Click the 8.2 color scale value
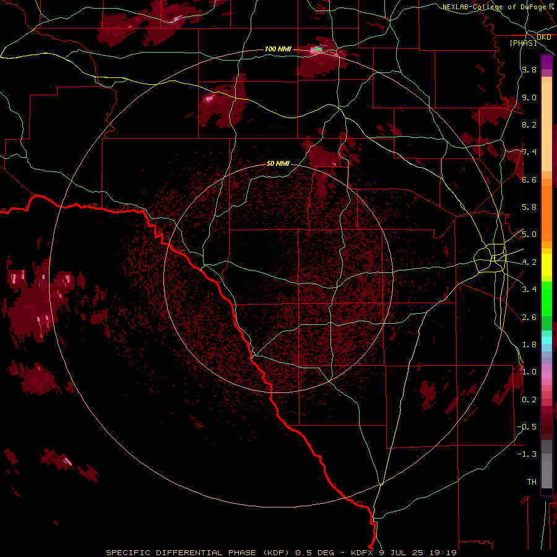557x557 pixels. (529, 124)
